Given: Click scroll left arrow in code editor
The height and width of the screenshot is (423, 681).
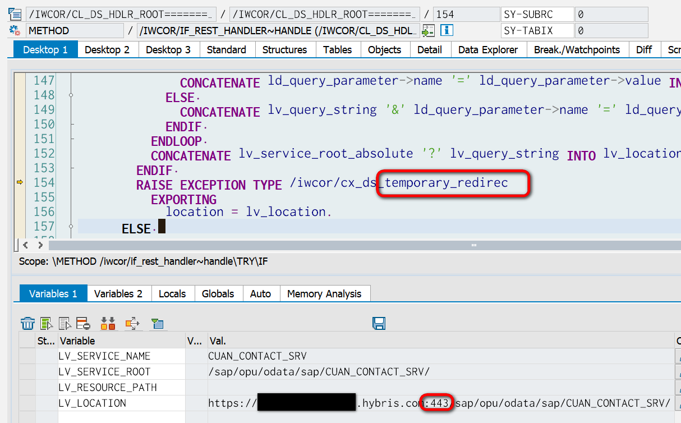Looking at the screenshot, I should (x=25, y=245).
